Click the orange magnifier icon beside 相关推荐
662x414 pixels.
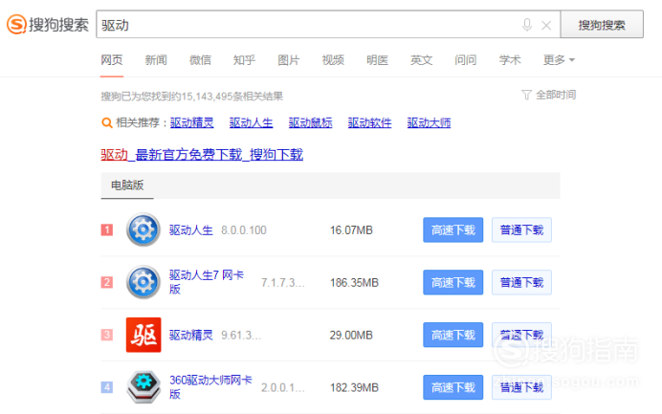(x=107, y=122)
